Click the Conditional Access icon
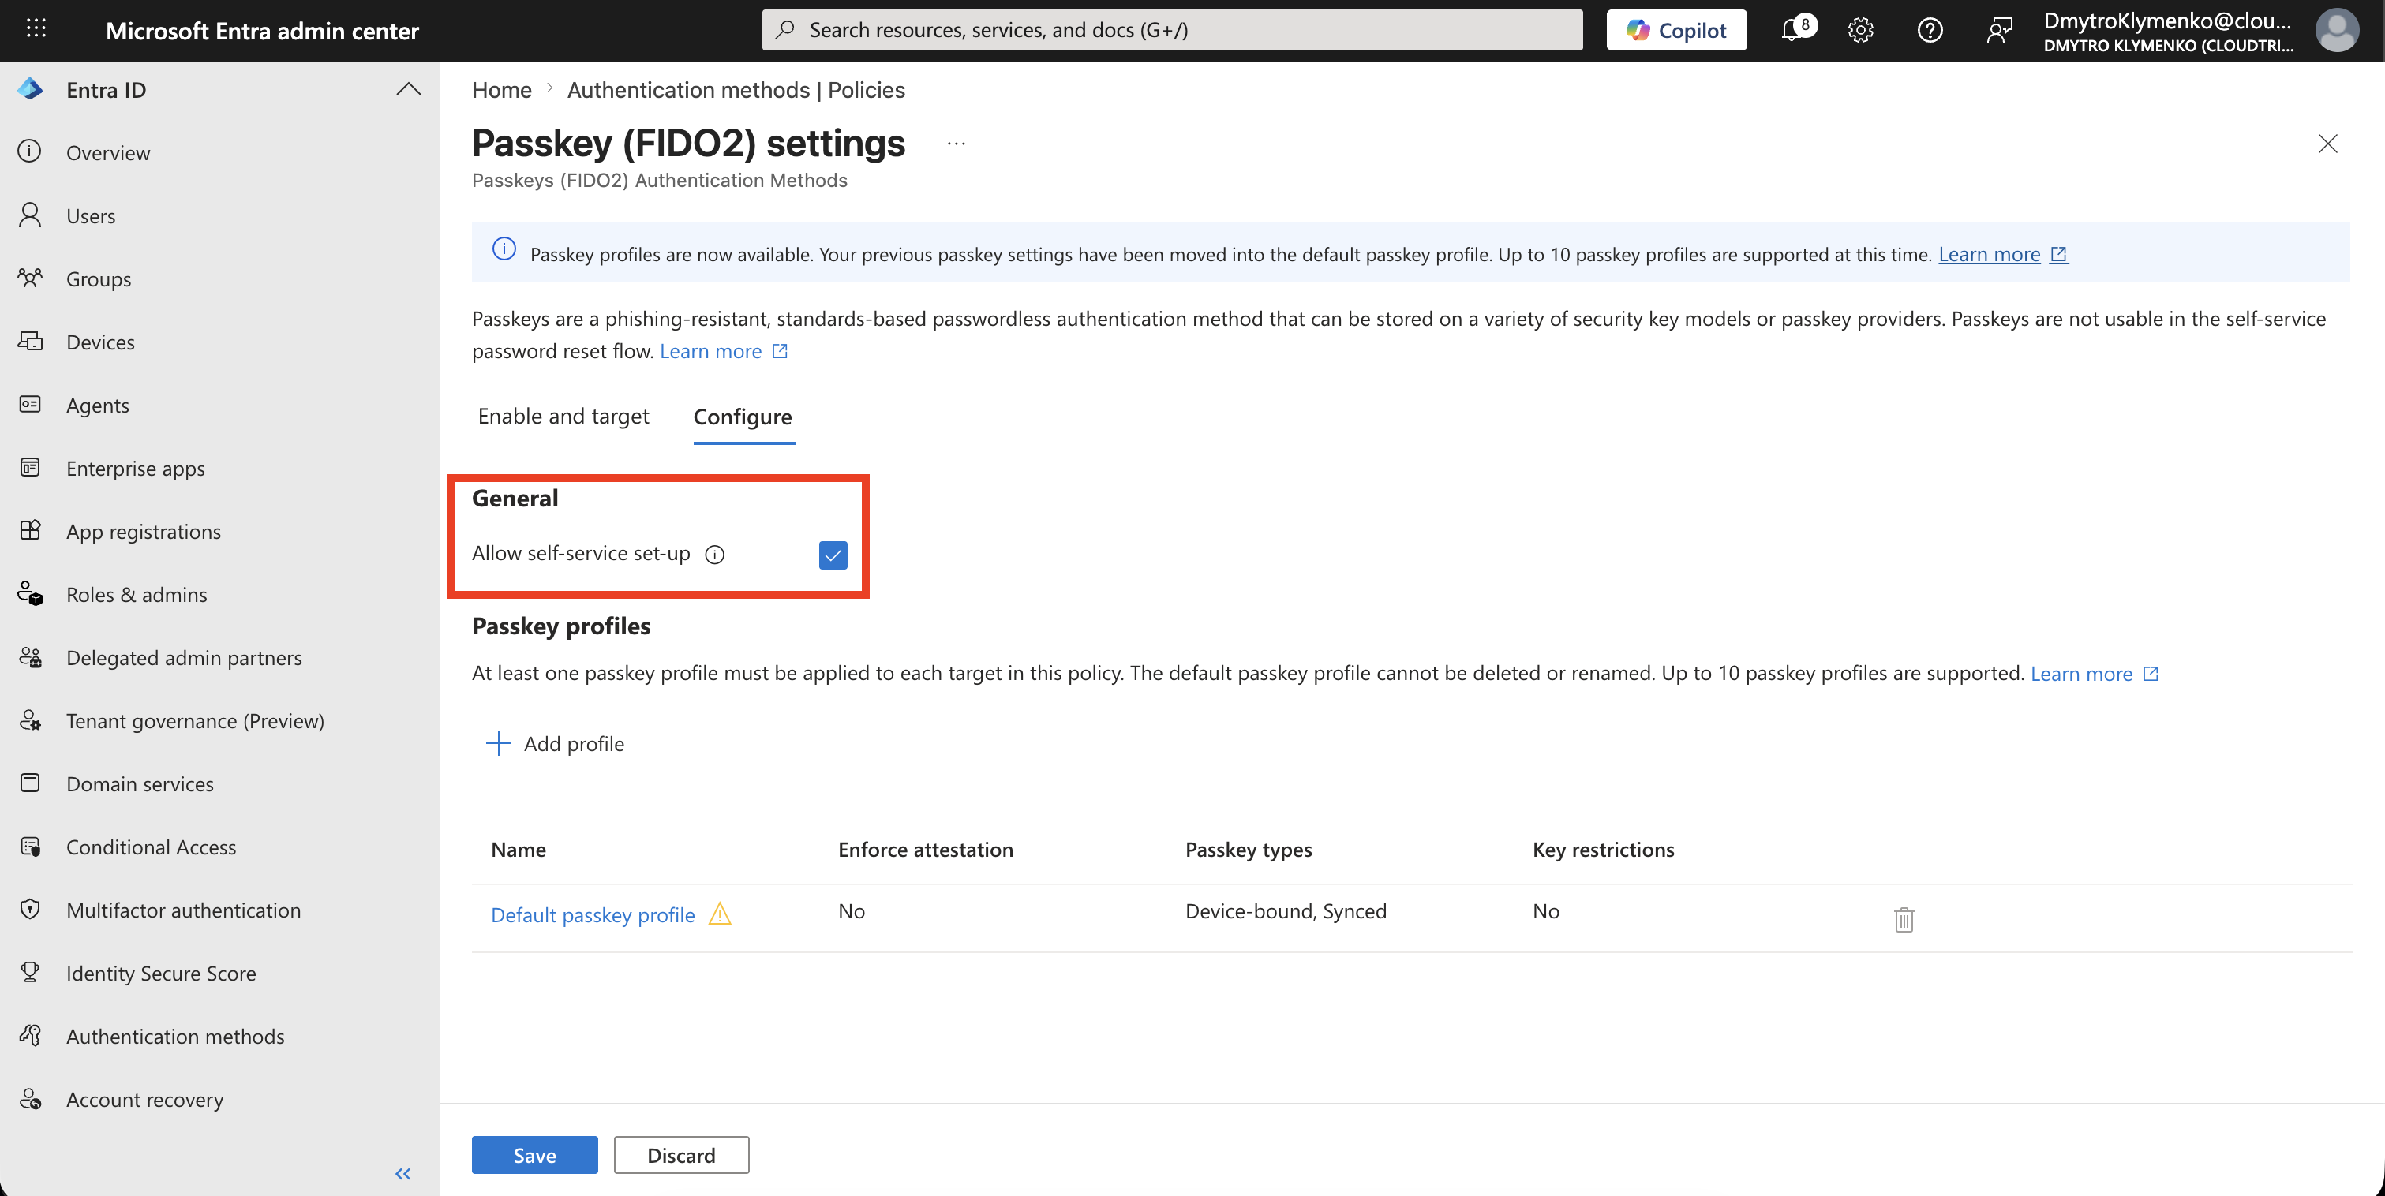 [30, 846]
